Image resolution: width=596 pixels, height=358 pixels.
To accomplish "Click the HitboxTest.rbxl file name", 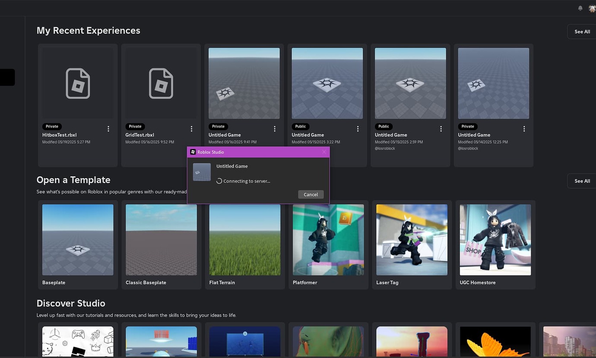I will pyautogui.click(x=59, y=135).
